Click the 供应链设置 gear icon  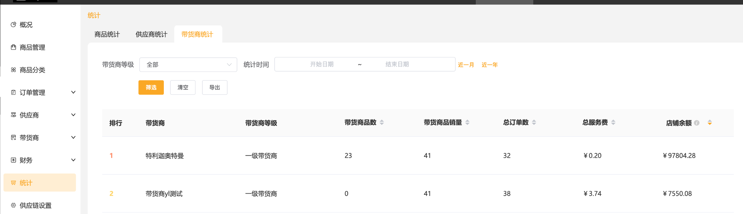pos(13,205)
